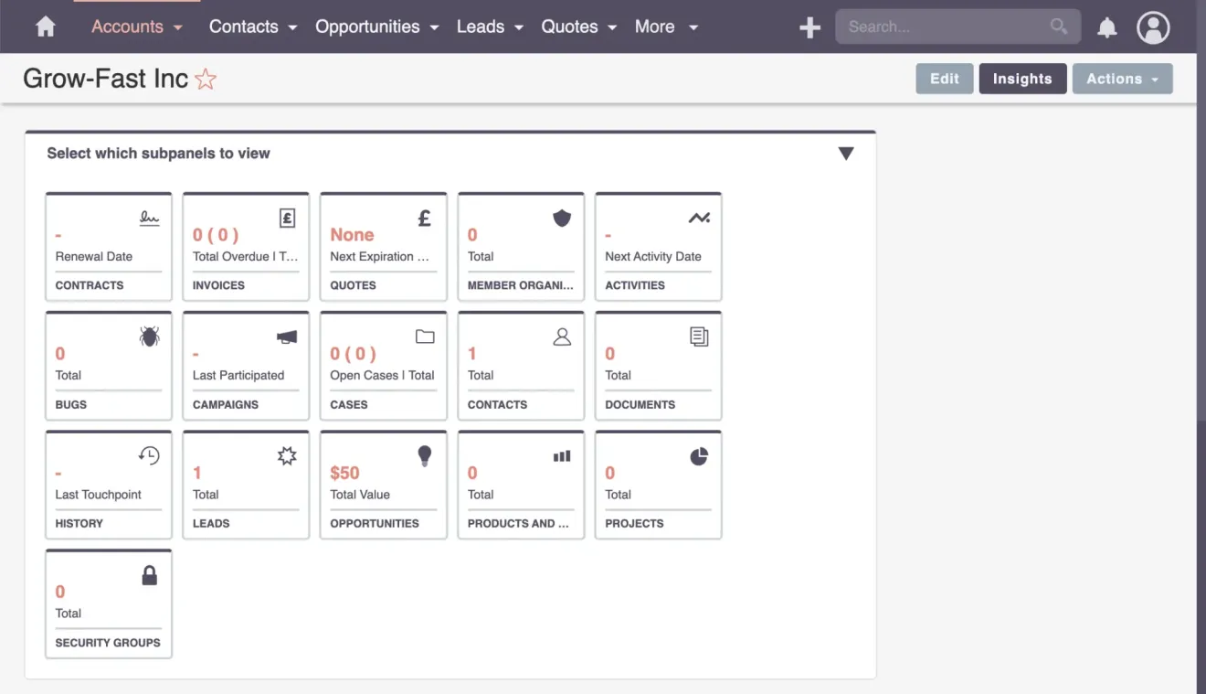Collapse the subpanel selector with the triangle
1206x694 pixels.
click(x=846, y=154)
